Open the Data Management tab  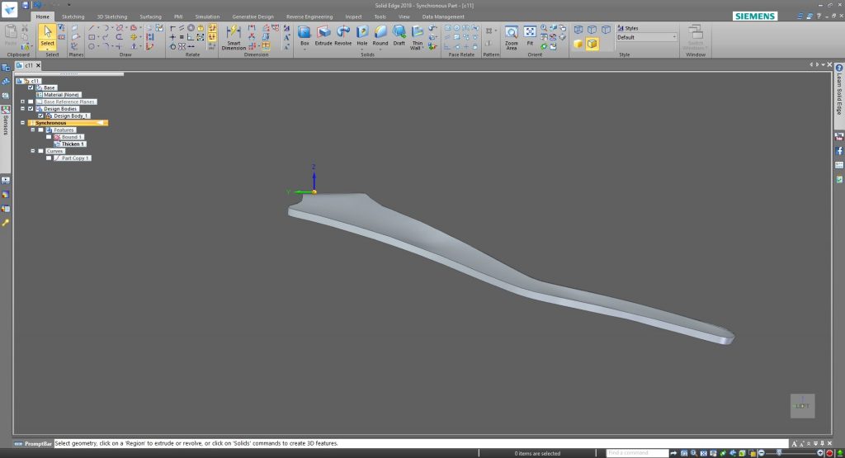click(443, 17)
